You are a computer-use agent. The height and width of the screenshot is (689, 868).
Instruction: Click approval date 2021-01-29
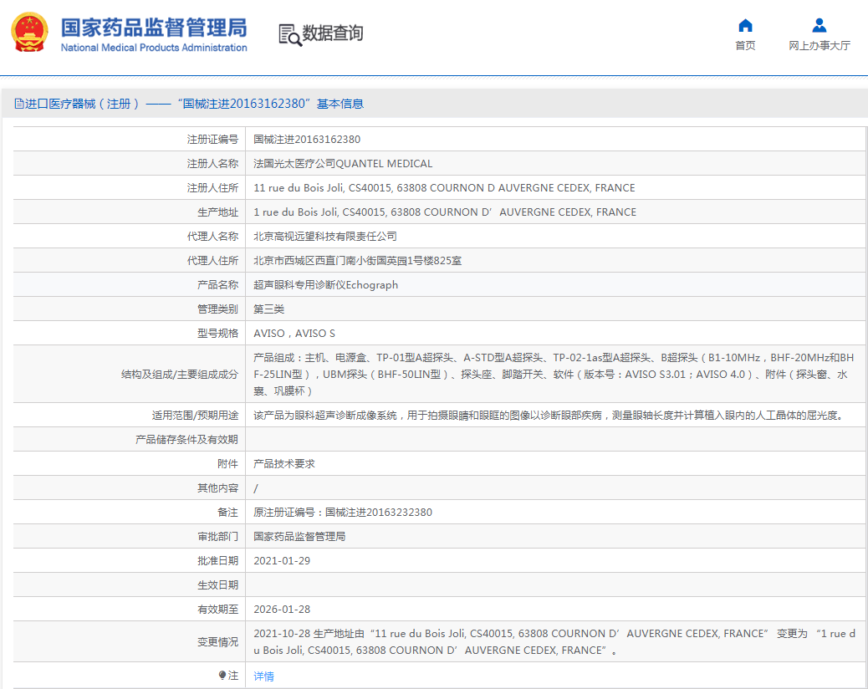click(x=282, y=561)
